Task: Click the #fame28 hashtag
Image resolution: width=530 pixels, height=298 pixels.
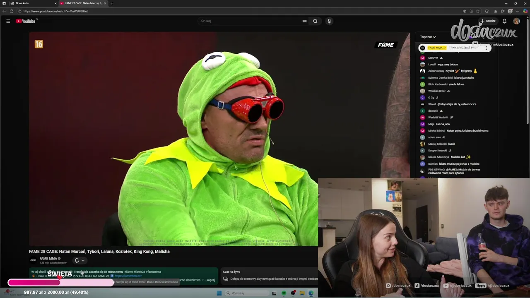Action: [139, 272]
